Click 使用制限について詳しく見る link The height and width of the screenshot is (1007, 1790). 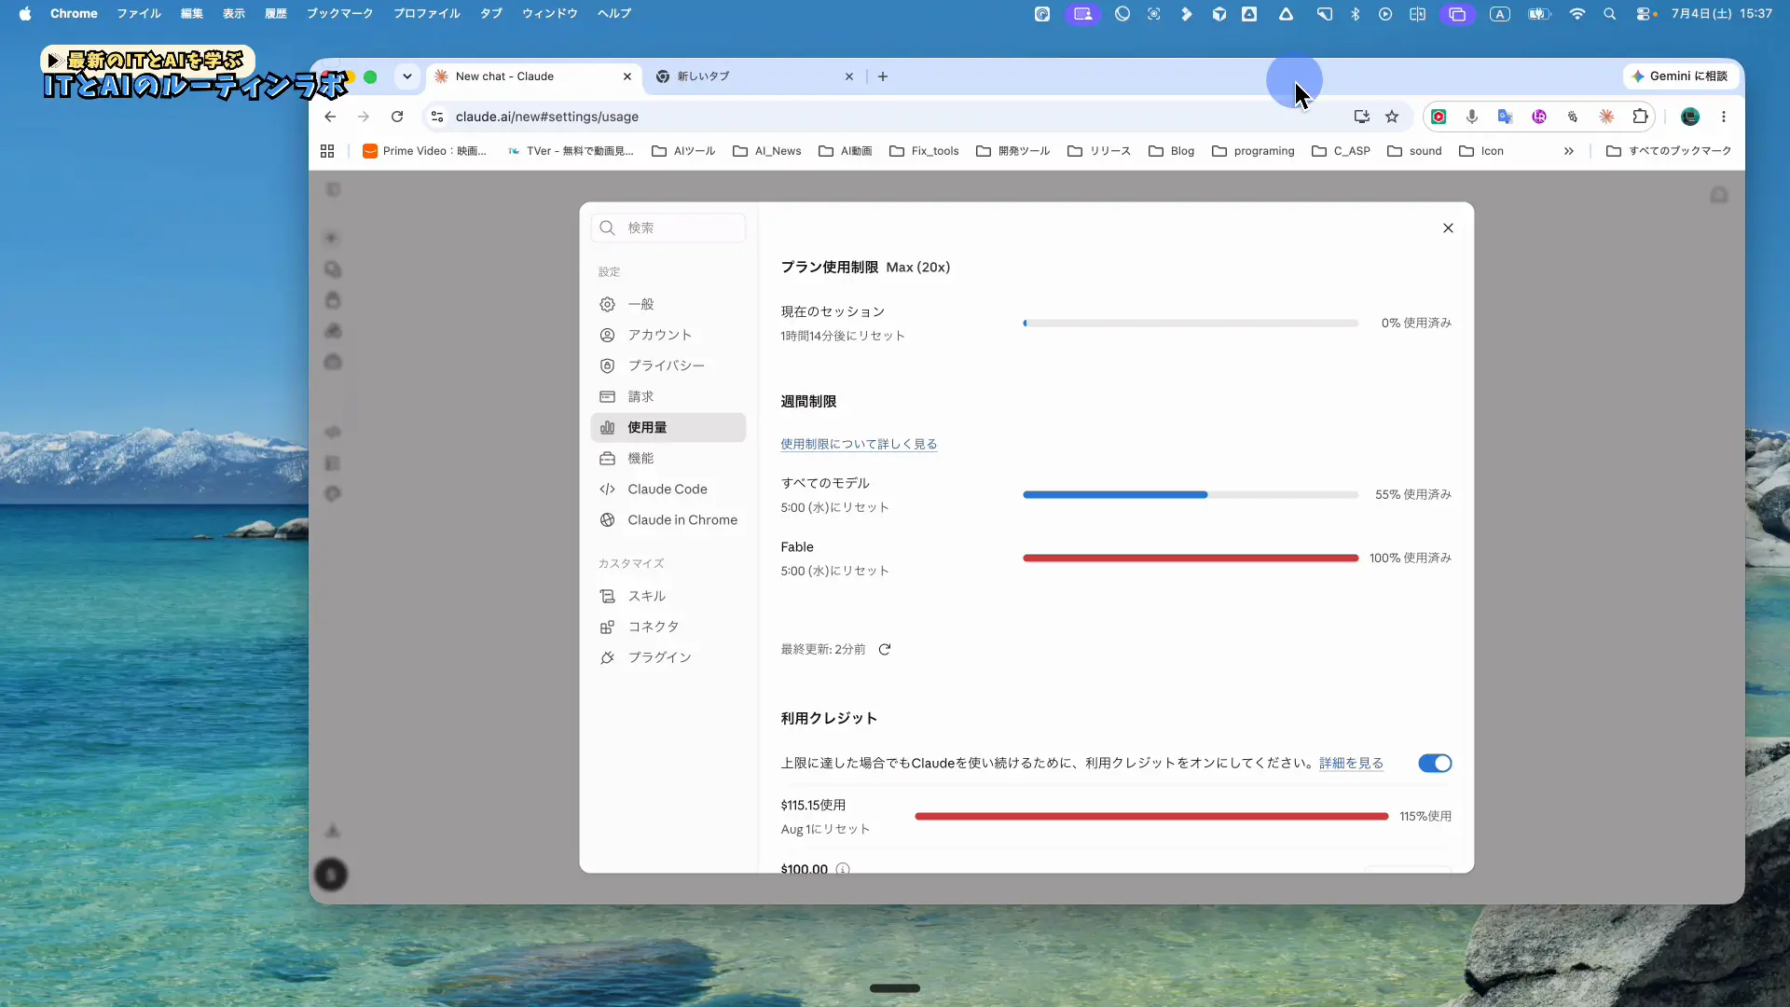[859, 444]
